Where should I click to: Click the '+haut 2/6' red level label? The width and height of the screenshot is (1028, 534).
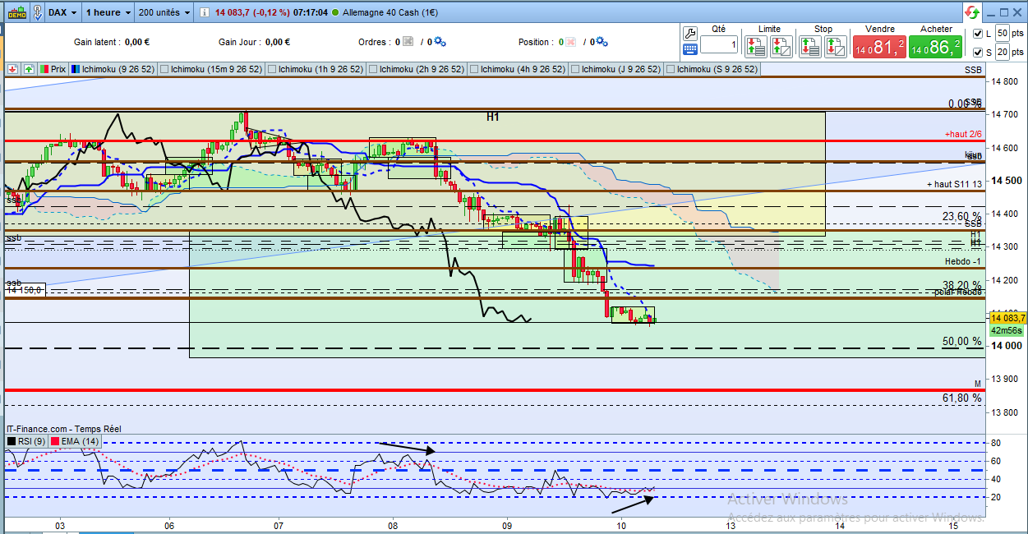tap(963, 133)
